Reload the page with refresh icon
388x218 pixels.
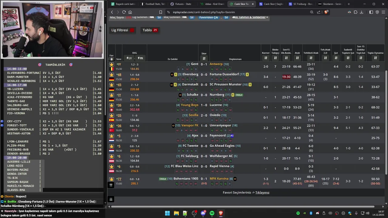pos(124,12)
